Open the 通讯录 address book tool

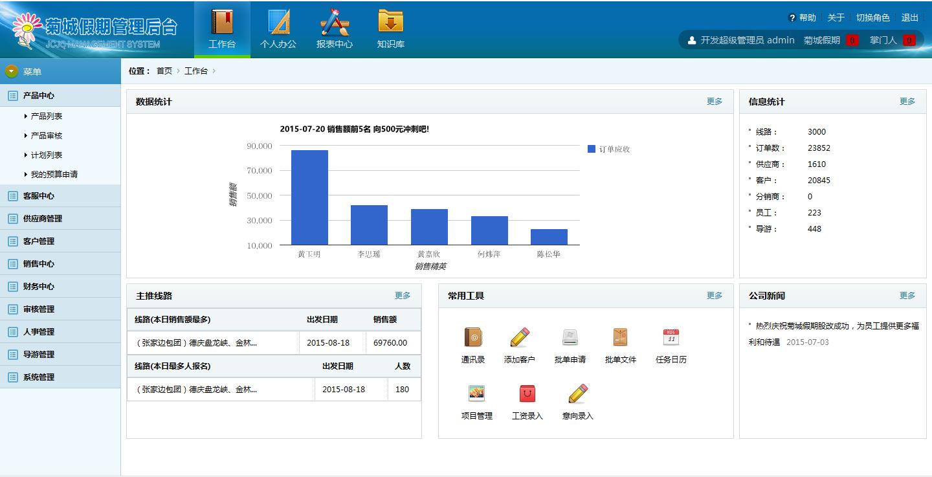(x=473, y=338)
